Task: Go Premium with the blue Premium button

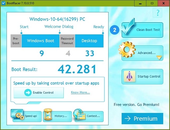Action: (x=142, y=119)
